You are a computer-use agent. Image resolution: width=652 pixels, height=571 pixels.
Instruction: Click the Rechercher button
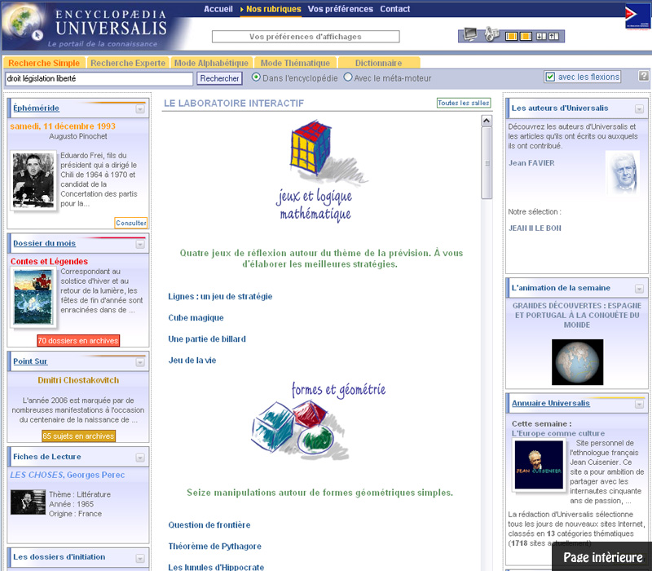click(x=219, y=78)
